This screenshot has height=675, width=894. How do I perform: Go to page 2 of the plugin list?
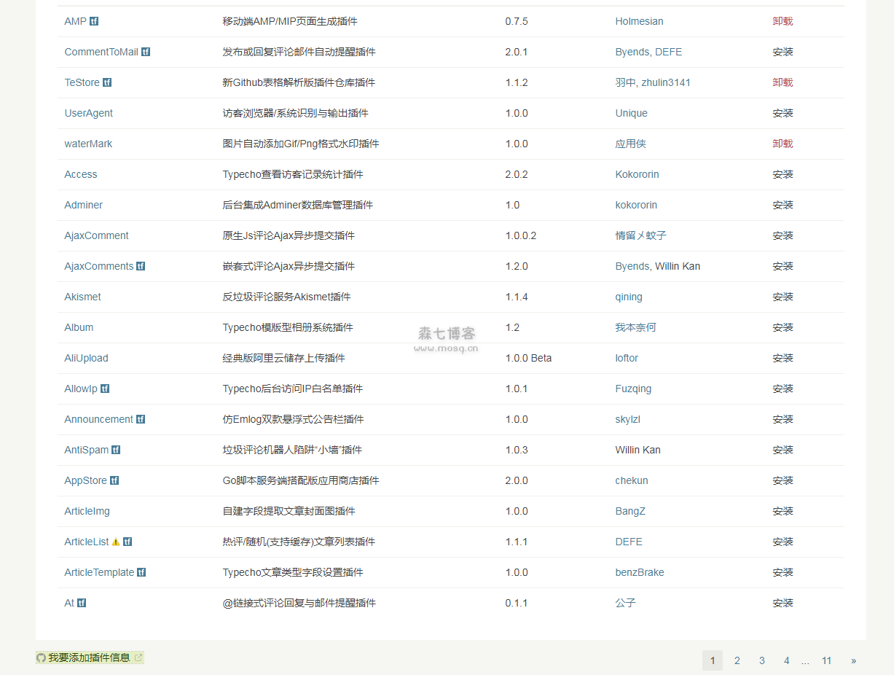coord(737,660)
